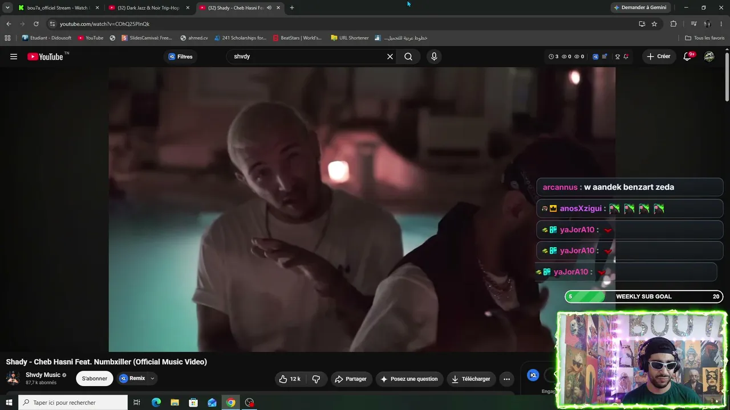Switch to Chrome on the taskbar
The width and height of the screenshot is (730, 410).
pyautogui.click(x=230, y=403)
